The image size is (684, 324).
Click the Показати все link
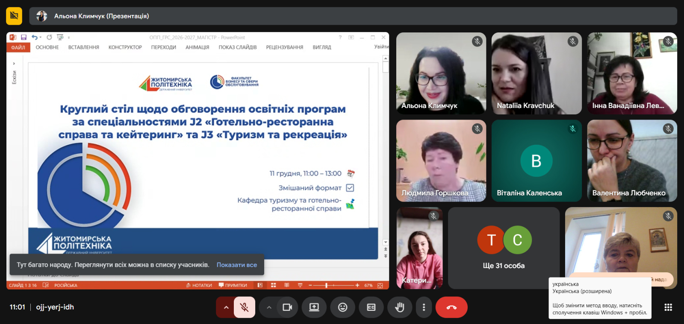coord(236,265)
